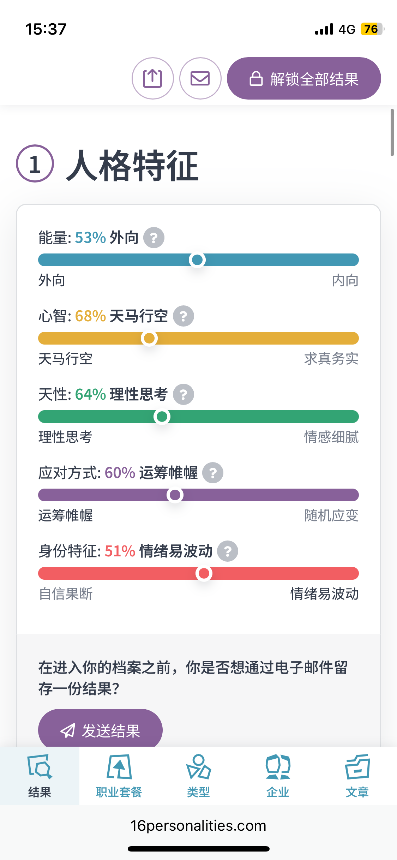Click help icon beside 心智 天马行空
This screenshot has width=397, height=860.
click(x=183, y=316)
